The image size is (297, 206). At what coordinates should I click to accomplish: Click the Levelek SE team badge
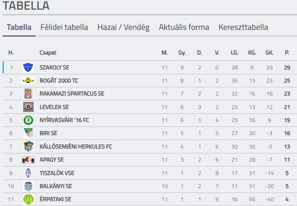click(x=28, y=107)
